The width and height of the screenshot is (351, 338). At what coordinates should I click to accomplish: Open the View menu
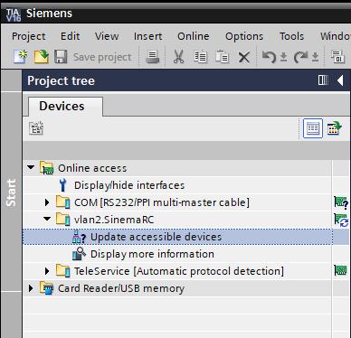tap(107, 36)
